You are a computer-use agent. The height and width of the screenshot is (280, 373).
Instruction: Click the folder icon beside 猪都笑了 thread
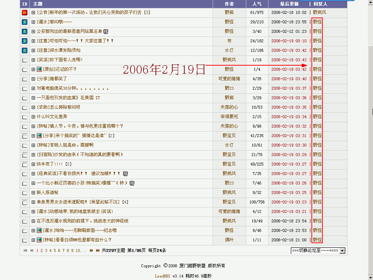[x=24, y=79]
